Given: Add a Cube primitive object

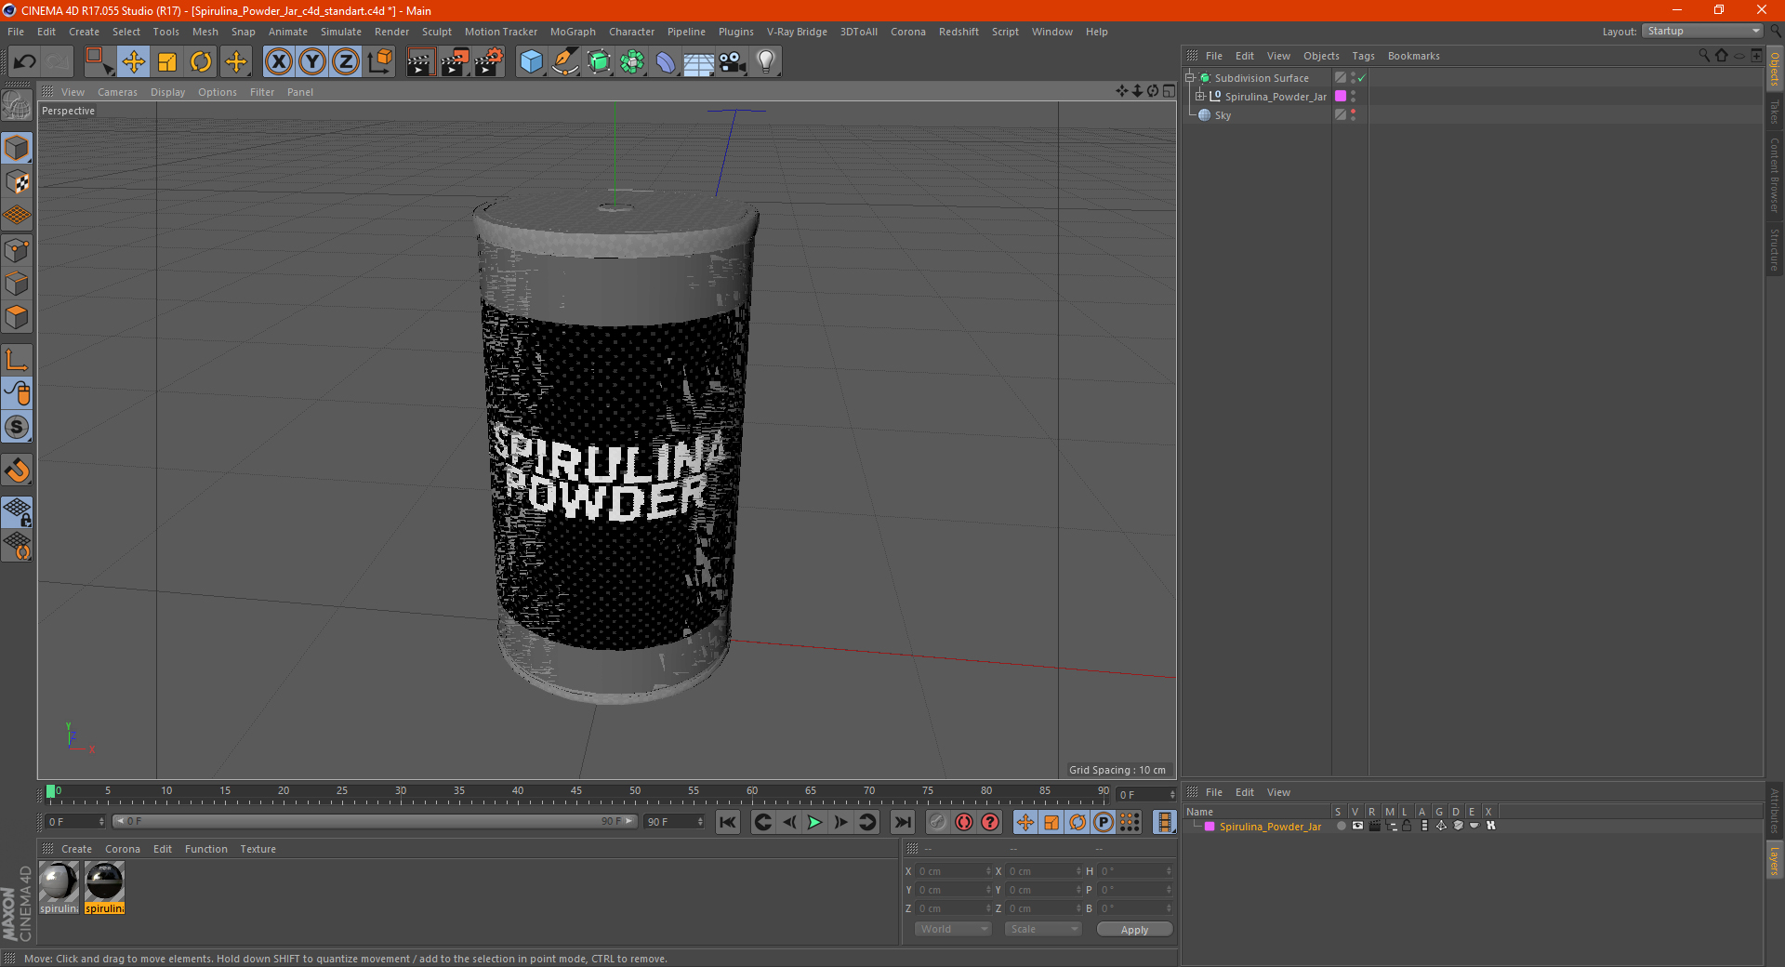Looking at the screenshot, I should [531, 62].
